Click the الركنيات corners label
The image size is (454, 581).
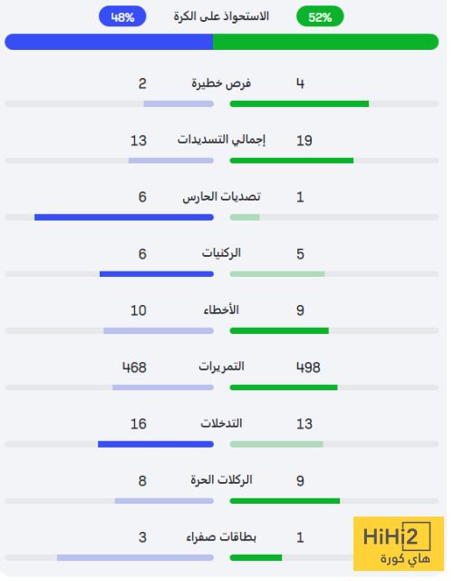click(221, 253)
